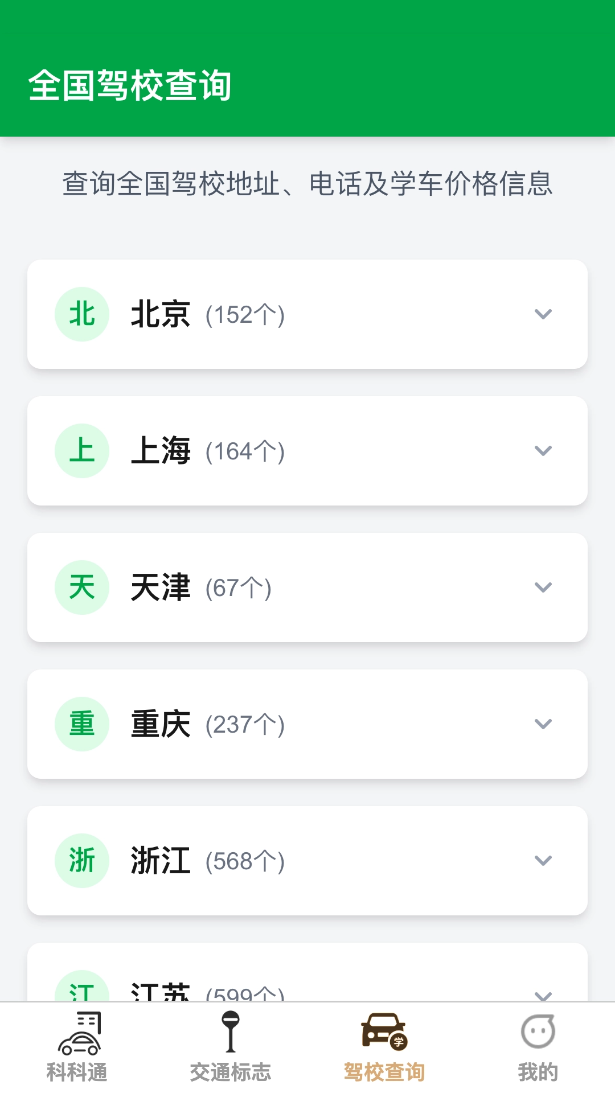Image resolution: width=615 pixels, height=1093 pixels.
Task: Switch to the 我的 tab label
Action: (538, 1073)
